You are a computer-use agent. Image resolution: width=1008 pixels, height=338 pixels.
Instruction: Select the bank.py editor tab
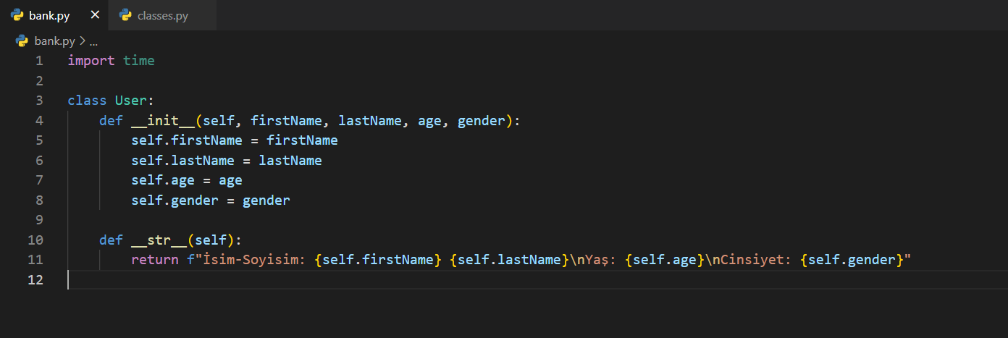(x=49, y=15)
